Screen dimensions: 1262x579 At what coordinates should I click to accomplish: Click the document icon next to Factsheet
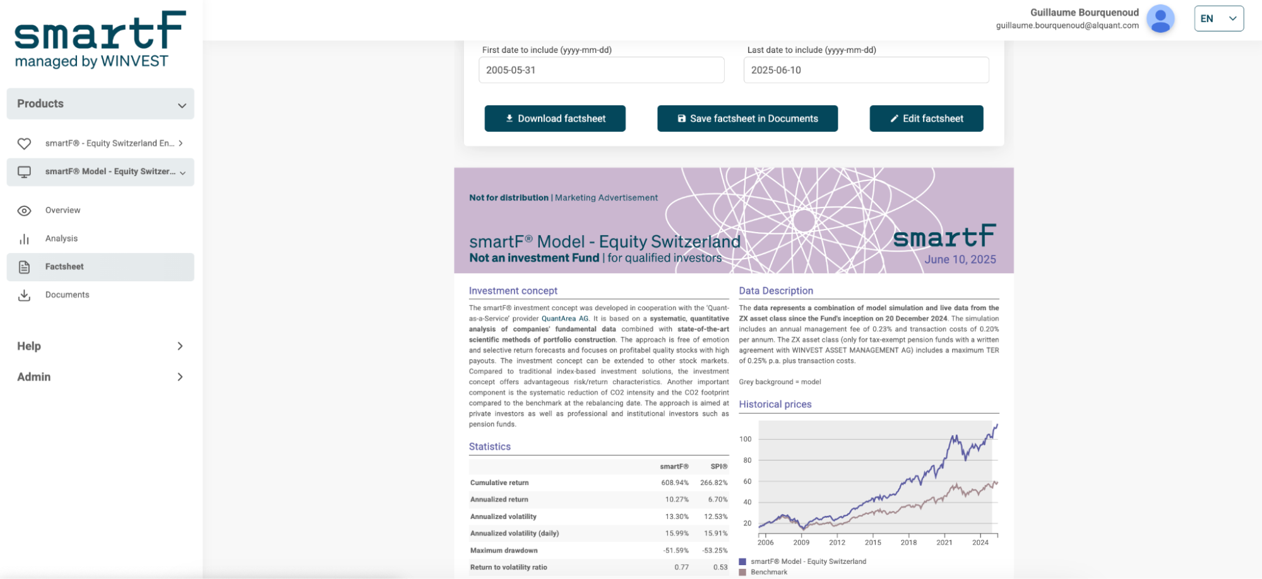[24, 267]
